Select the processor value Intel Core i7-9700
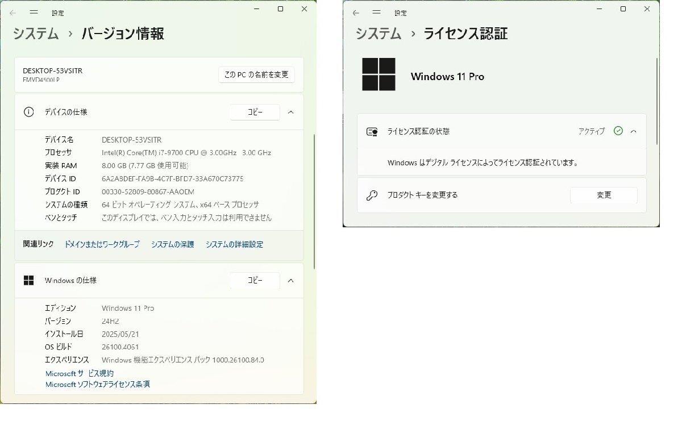 coord(186,152)
